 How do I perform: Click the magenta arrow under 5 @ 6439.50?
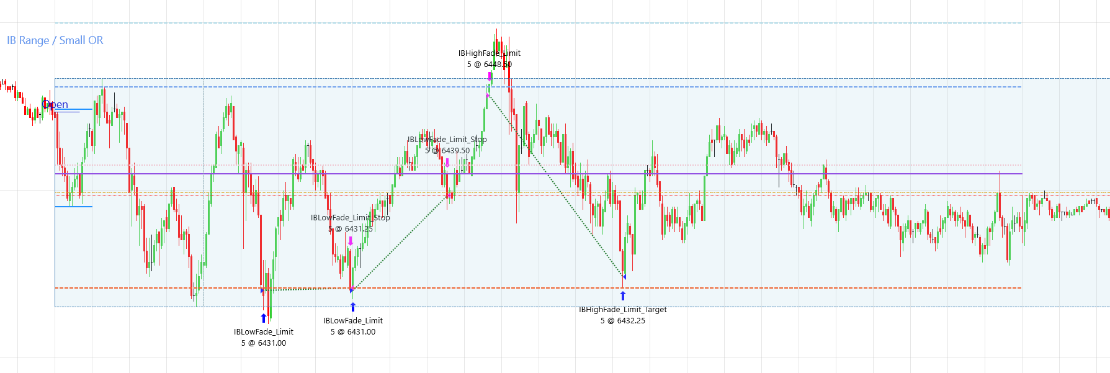[447, 163]
